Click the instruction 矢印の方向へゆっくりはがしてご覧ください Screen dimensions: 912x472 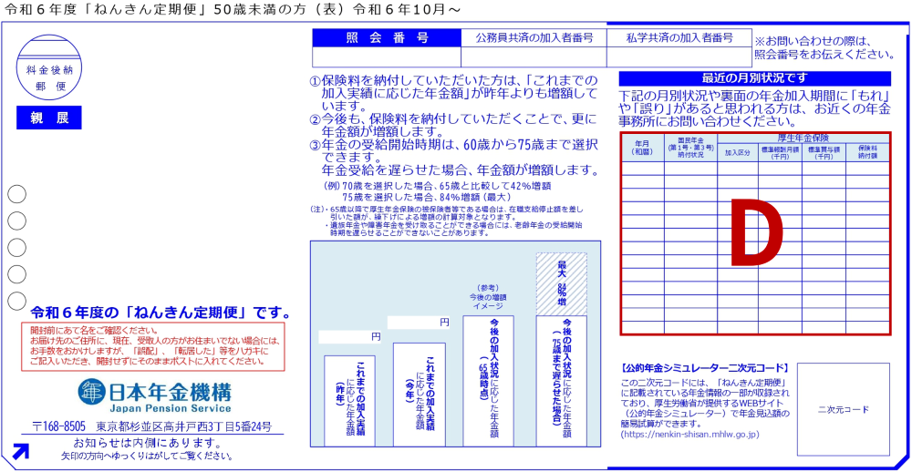147,456
